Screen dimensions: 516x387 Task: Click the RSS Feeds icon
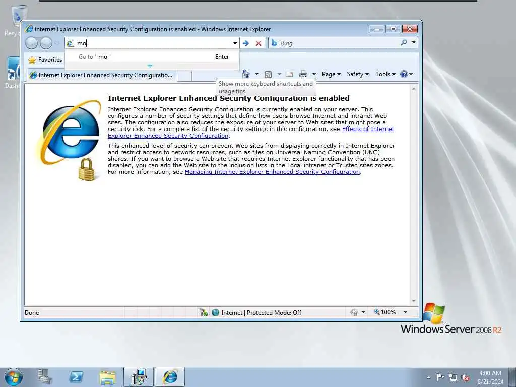[x=268, y=75]
